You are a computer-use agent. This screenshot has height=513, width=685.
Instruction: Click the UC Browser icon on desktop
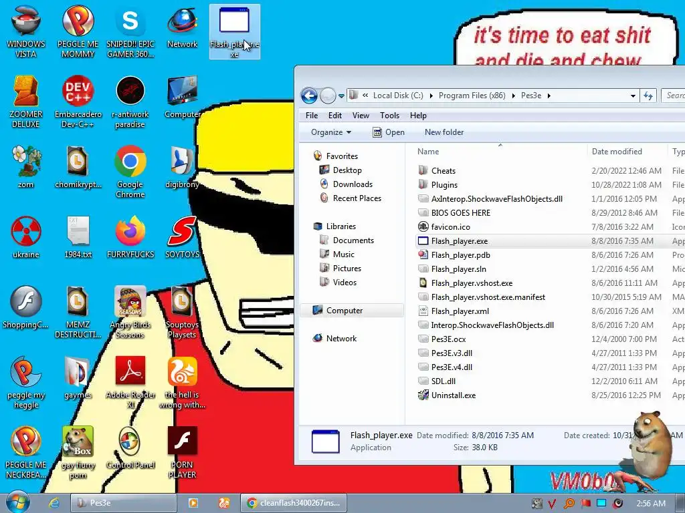pos(182,382)
